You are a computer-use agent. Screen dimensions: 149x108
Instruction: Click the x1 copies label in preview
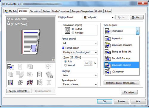tap(53, 60)
